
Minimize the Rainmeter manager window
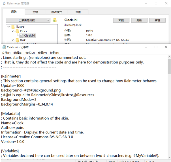point(146,3)
